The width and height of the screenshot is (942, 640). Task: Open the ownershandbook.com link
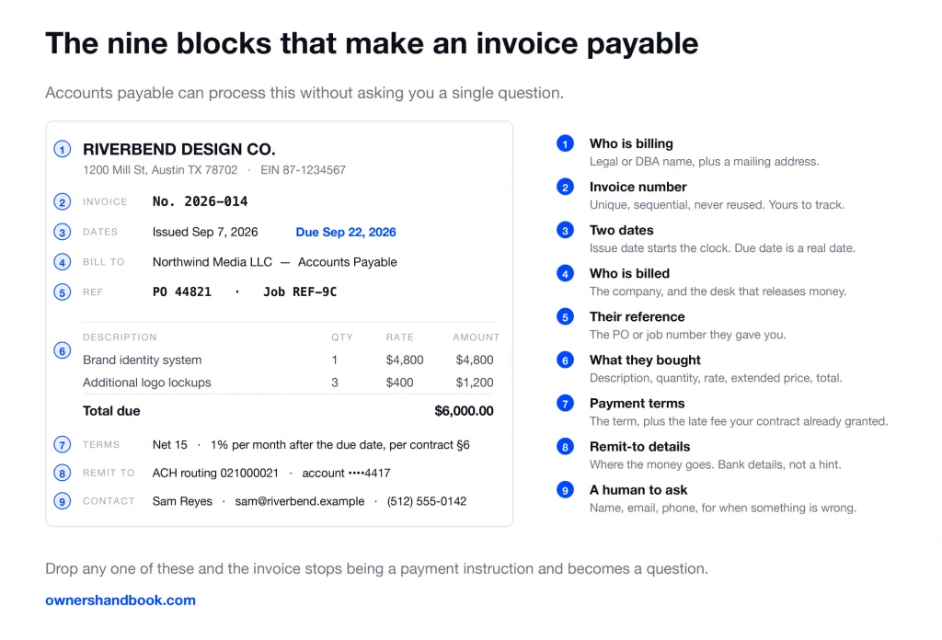tap(121, 600)
